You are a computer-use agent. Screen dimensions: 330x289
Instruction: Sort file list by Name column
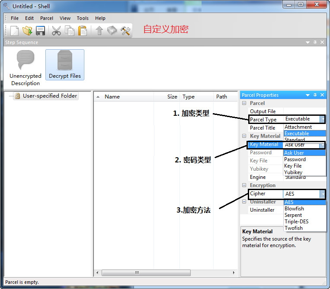pyautogui.click(x=124, y=97)
